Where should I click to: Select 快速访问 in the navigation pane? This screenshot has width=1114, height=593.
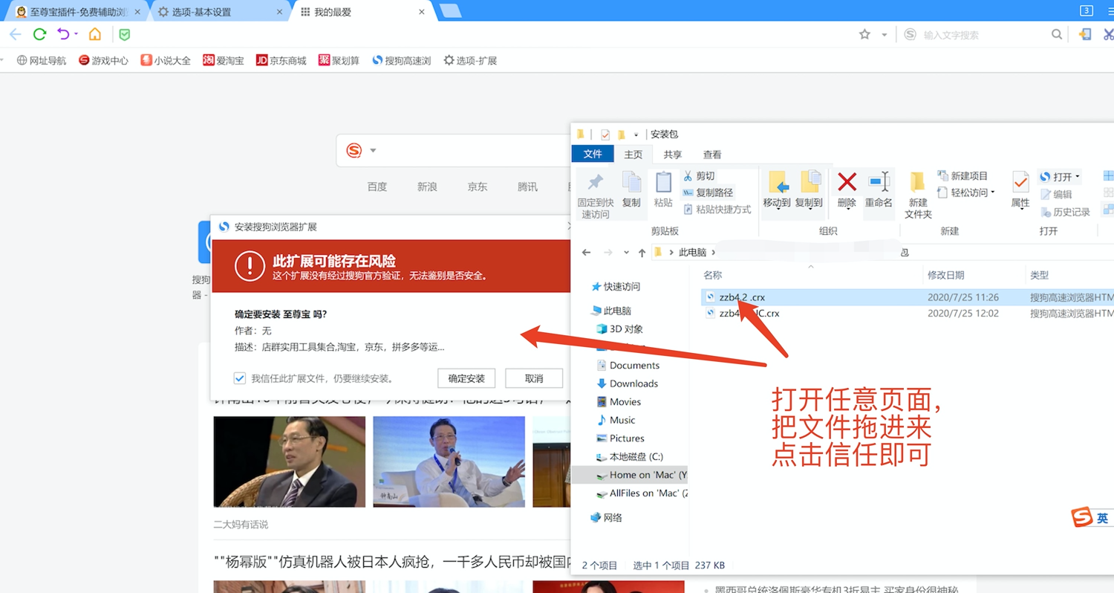click(x=616, y=287)
